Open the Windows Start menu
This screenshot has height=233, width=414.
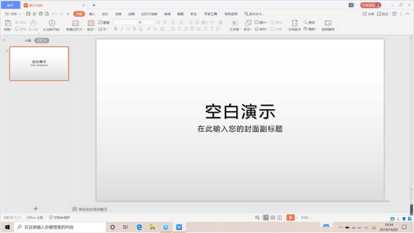pos(8,227)
